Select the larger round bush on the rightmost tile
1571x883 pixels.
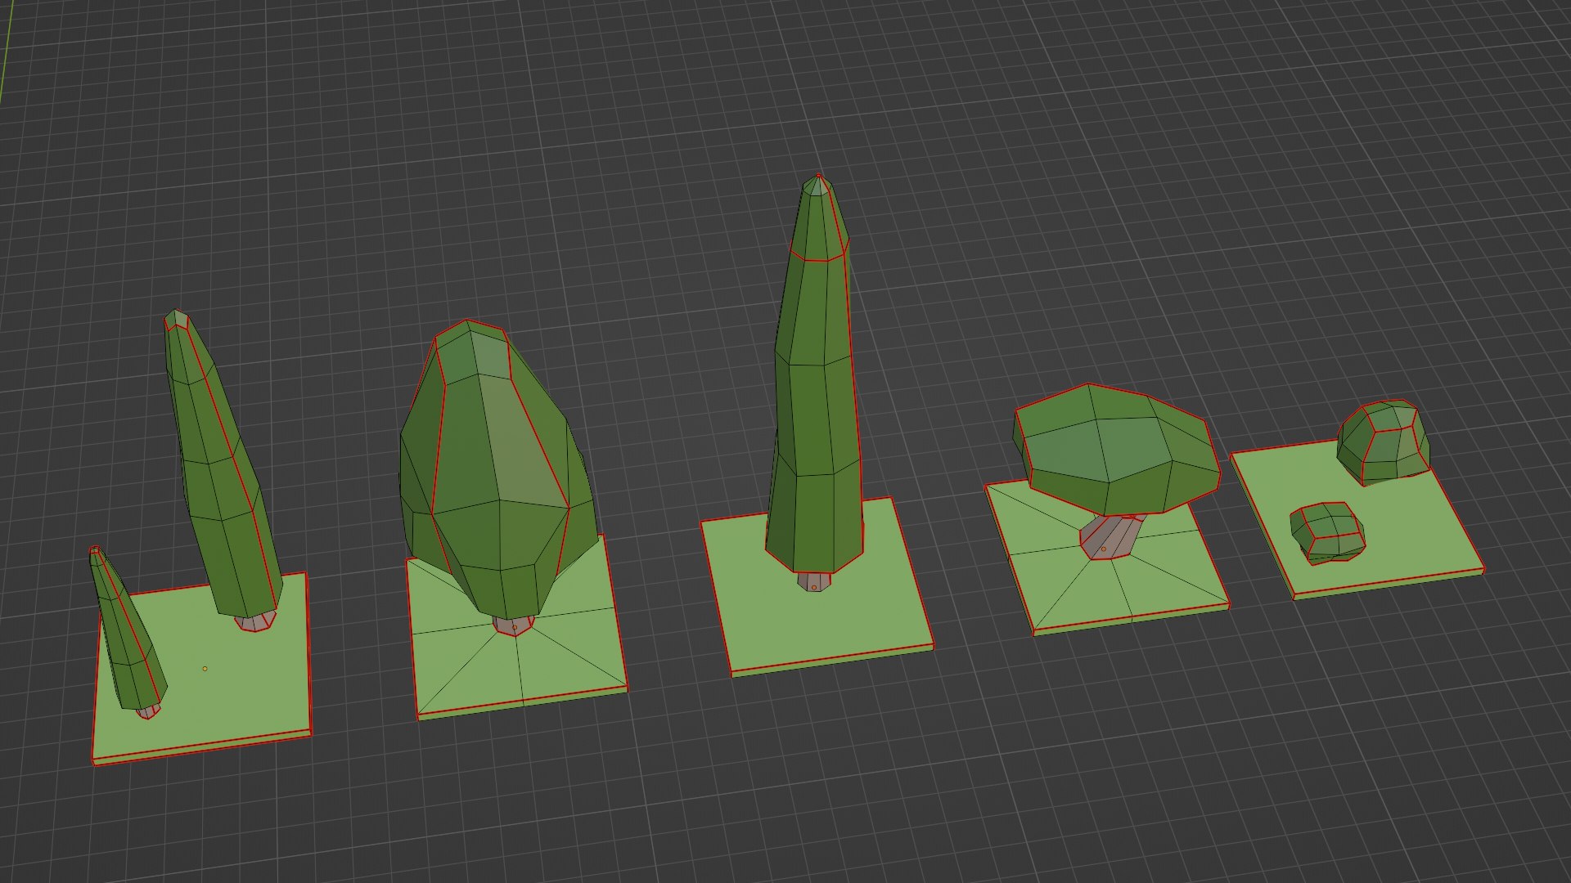[1384, 441]
